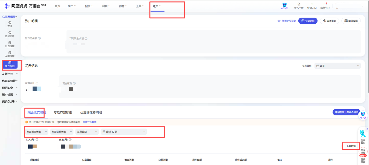Expand the 账户设置 sidebar group
This screenshot has height=165, width=369.
[x=10, y=95]
